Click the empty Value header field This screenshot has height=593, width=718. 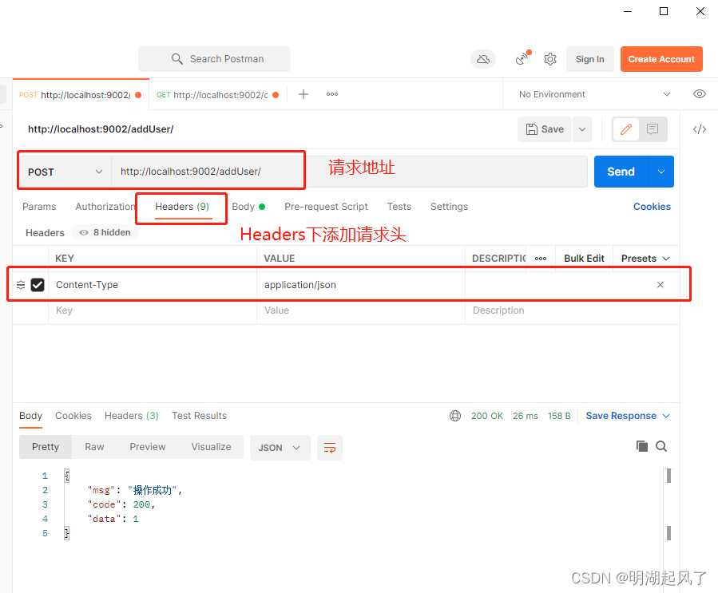[x=361, y=310]
